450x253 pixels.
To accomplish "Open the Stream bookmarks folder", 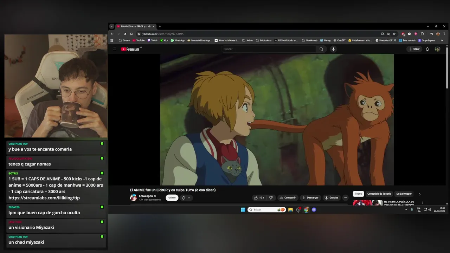I will pos(124,40).
